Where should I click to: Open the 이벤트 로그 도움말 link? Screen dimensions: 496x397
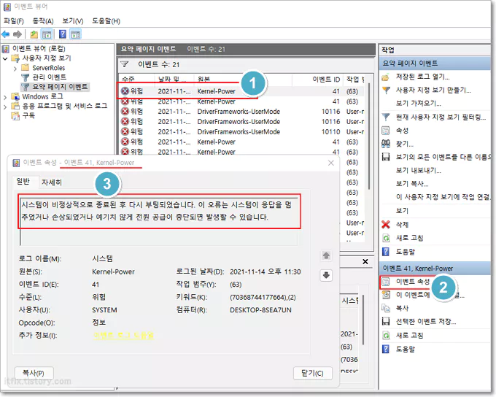(123, 335)
